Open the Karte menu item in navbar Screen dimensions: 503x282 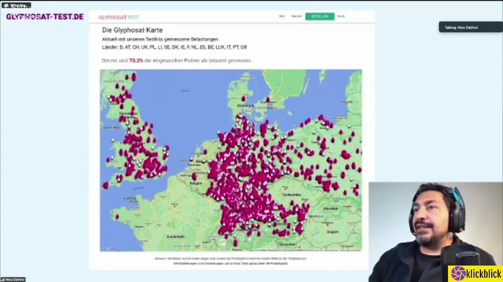tap(341, 16)
